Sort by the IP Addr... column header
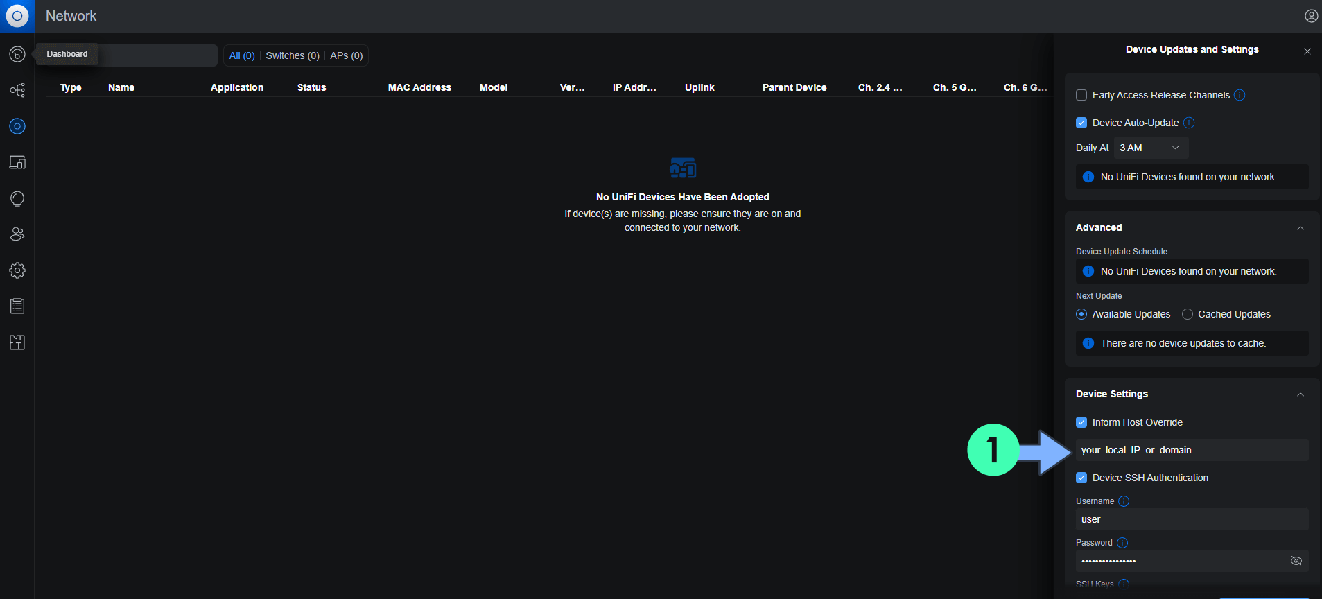 coord(634,87)
